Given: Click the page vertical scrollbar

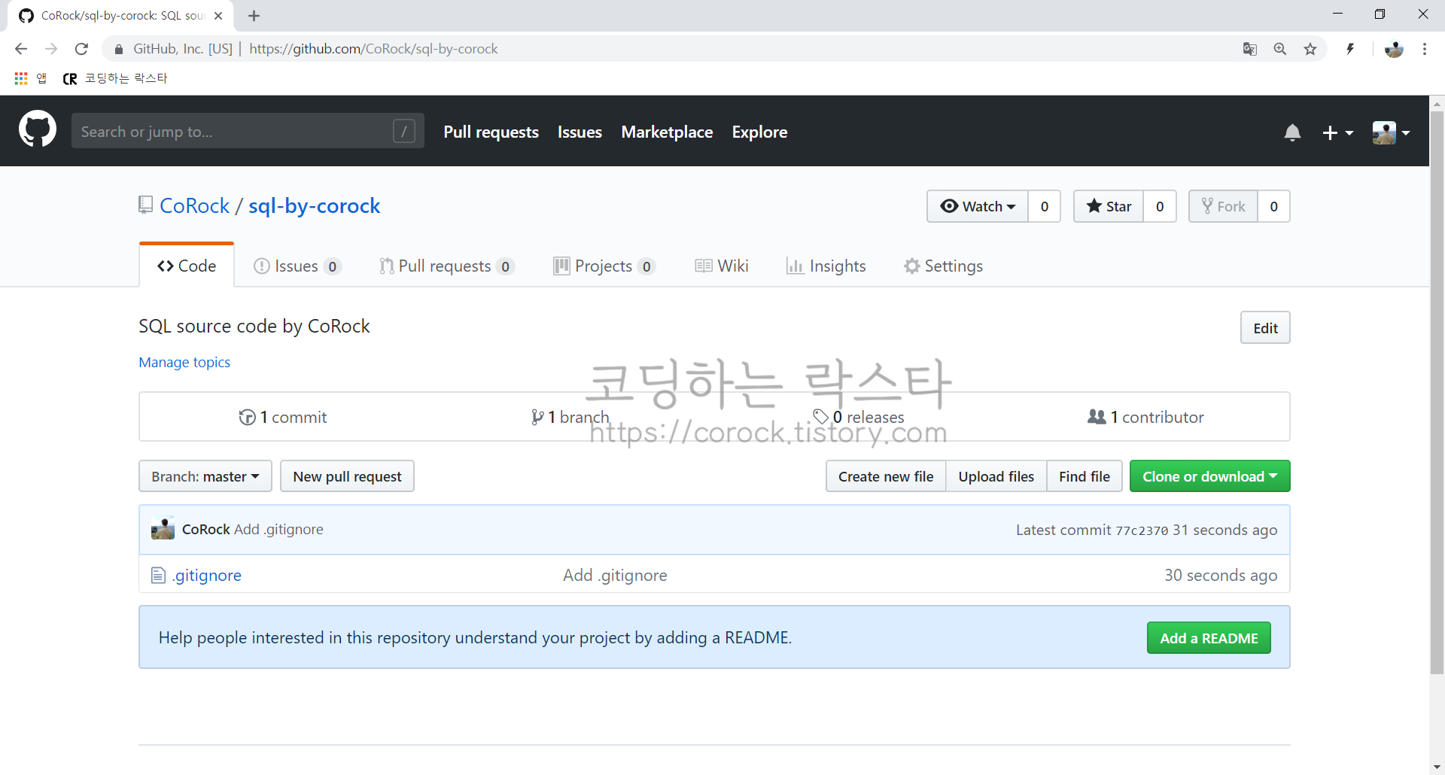Looking at the screenshot, I should click(1437, 391).
